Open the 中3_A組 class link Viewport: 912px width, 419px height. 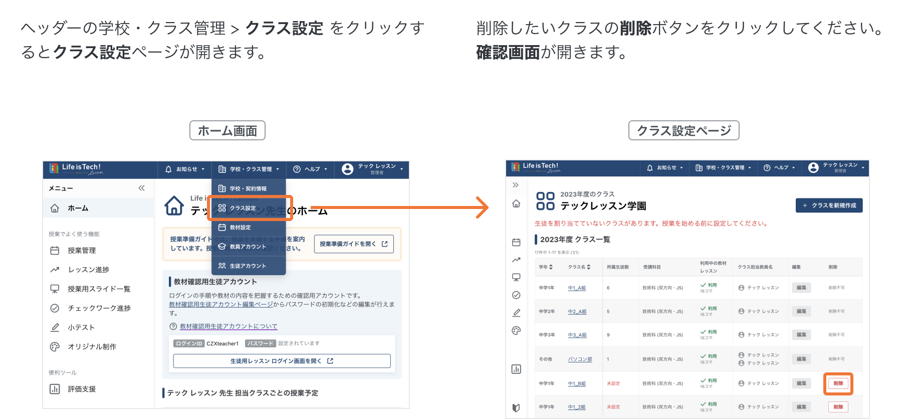577,335
